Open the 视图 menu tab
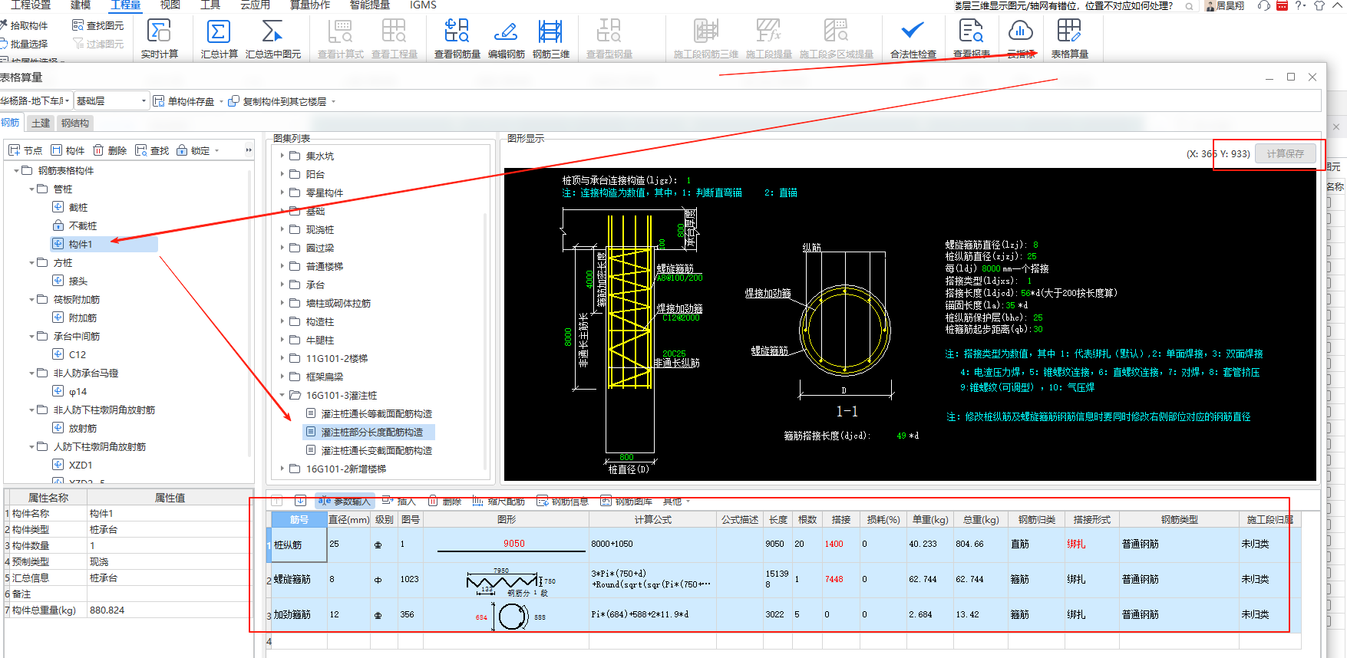The height and width of the screenshot is (658, 1347). point(170,5)
